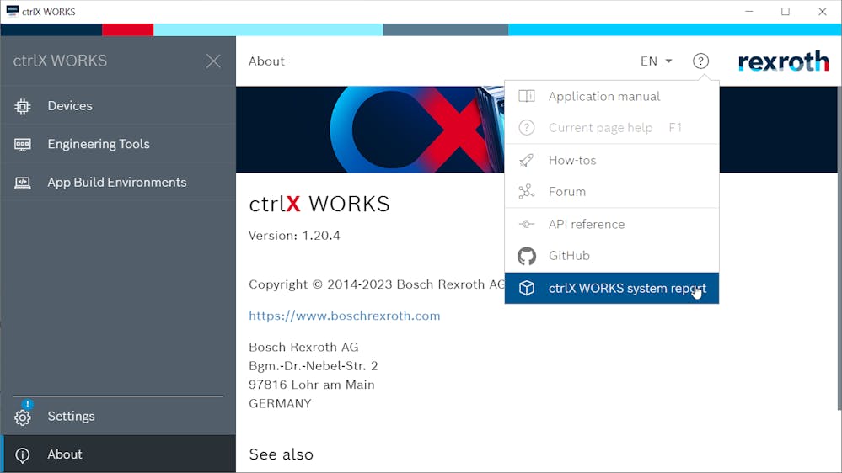Viewport: 842px width, 473px height.
Task: Open the boschrexroth.com link
Action: point(344,316)
